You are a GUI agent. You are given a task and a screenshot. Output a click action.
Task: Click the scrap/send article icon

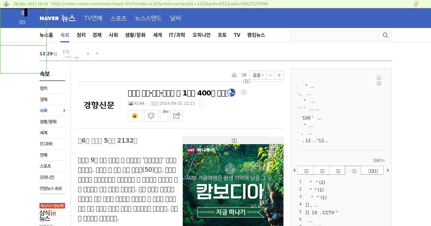tap(244, 75)
